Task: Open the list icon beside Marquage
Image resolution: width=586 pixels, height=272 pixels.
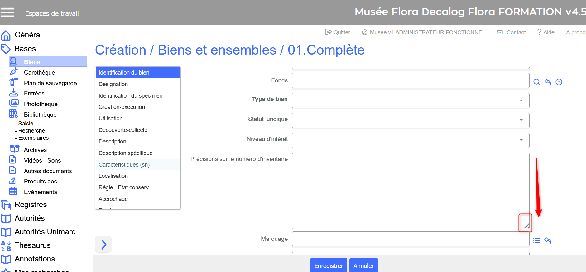Action: [536, 240]
